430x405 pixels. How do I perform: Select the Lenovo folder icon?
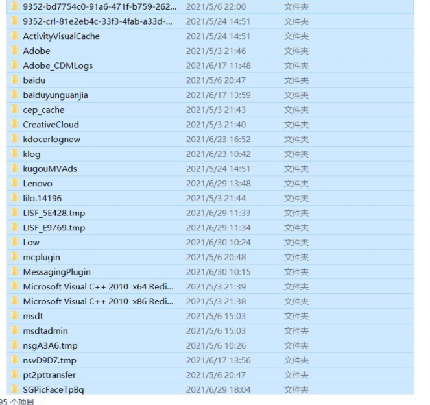coord(14,184)
